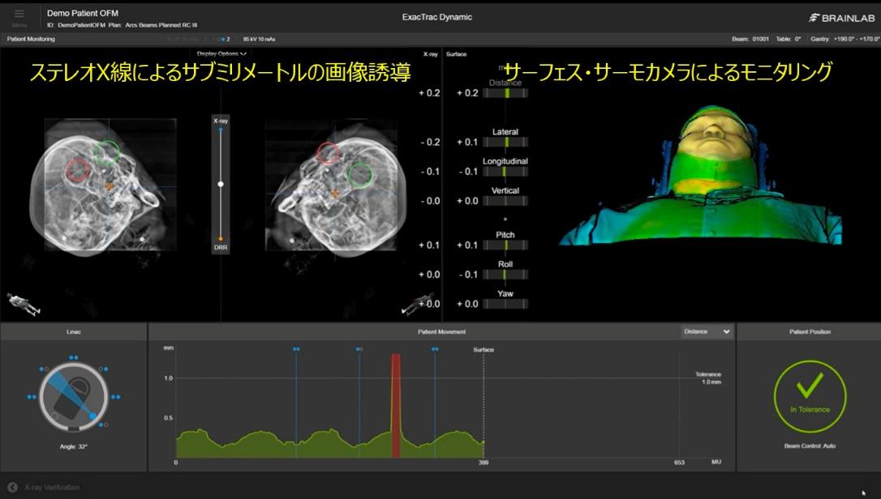Switch to the X-ray column tab
Screen dimensions: 881x499
tap(430, 53)
